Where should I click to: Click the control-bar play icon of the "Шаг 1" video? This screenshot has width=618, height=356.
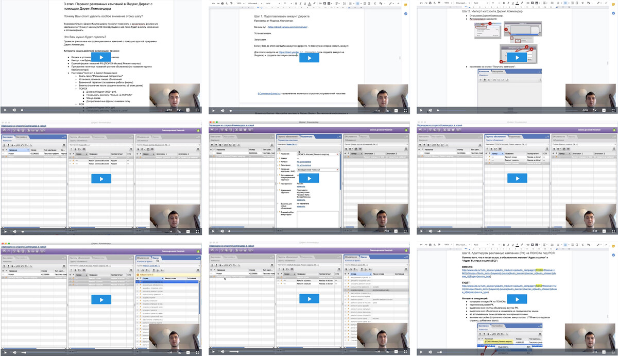tap(213, 110)
